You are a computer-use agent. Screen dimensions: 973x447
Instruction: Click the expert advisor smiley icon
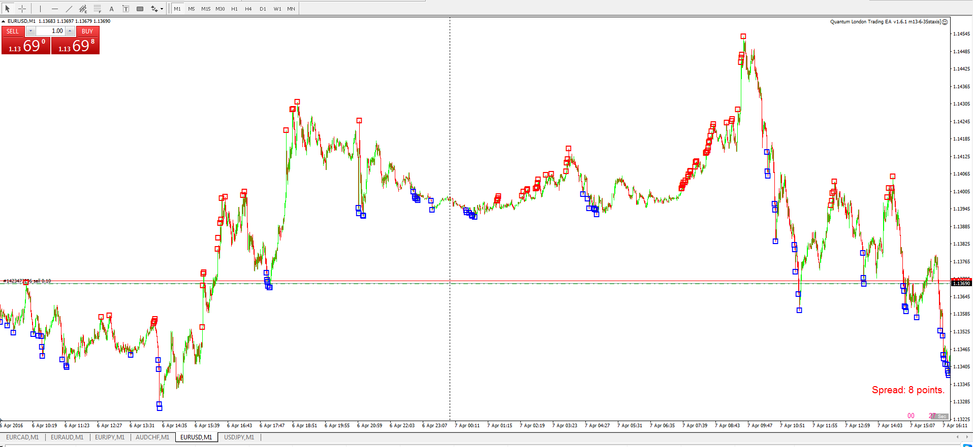[945, 22]
